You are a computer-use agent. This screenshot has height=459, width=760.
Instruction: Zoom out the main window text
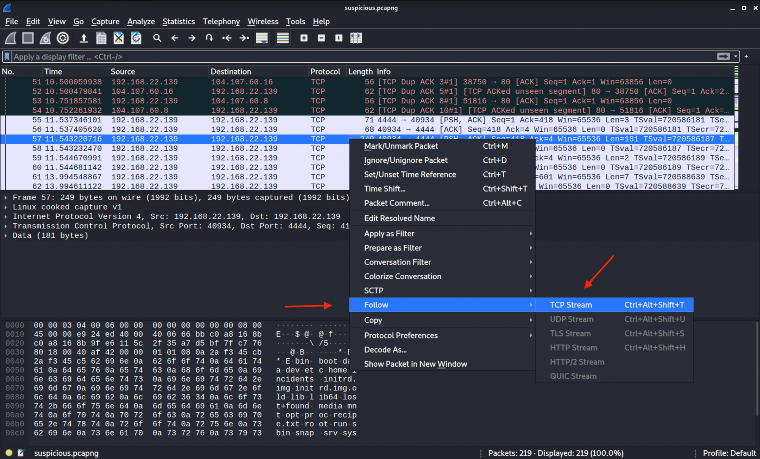click(x=321, y=38)
